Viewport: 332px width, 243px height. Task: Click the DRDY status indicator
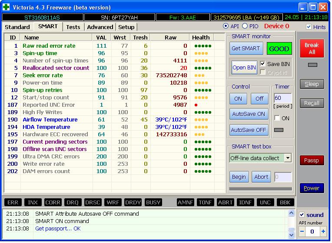click(x=133, y=202)
